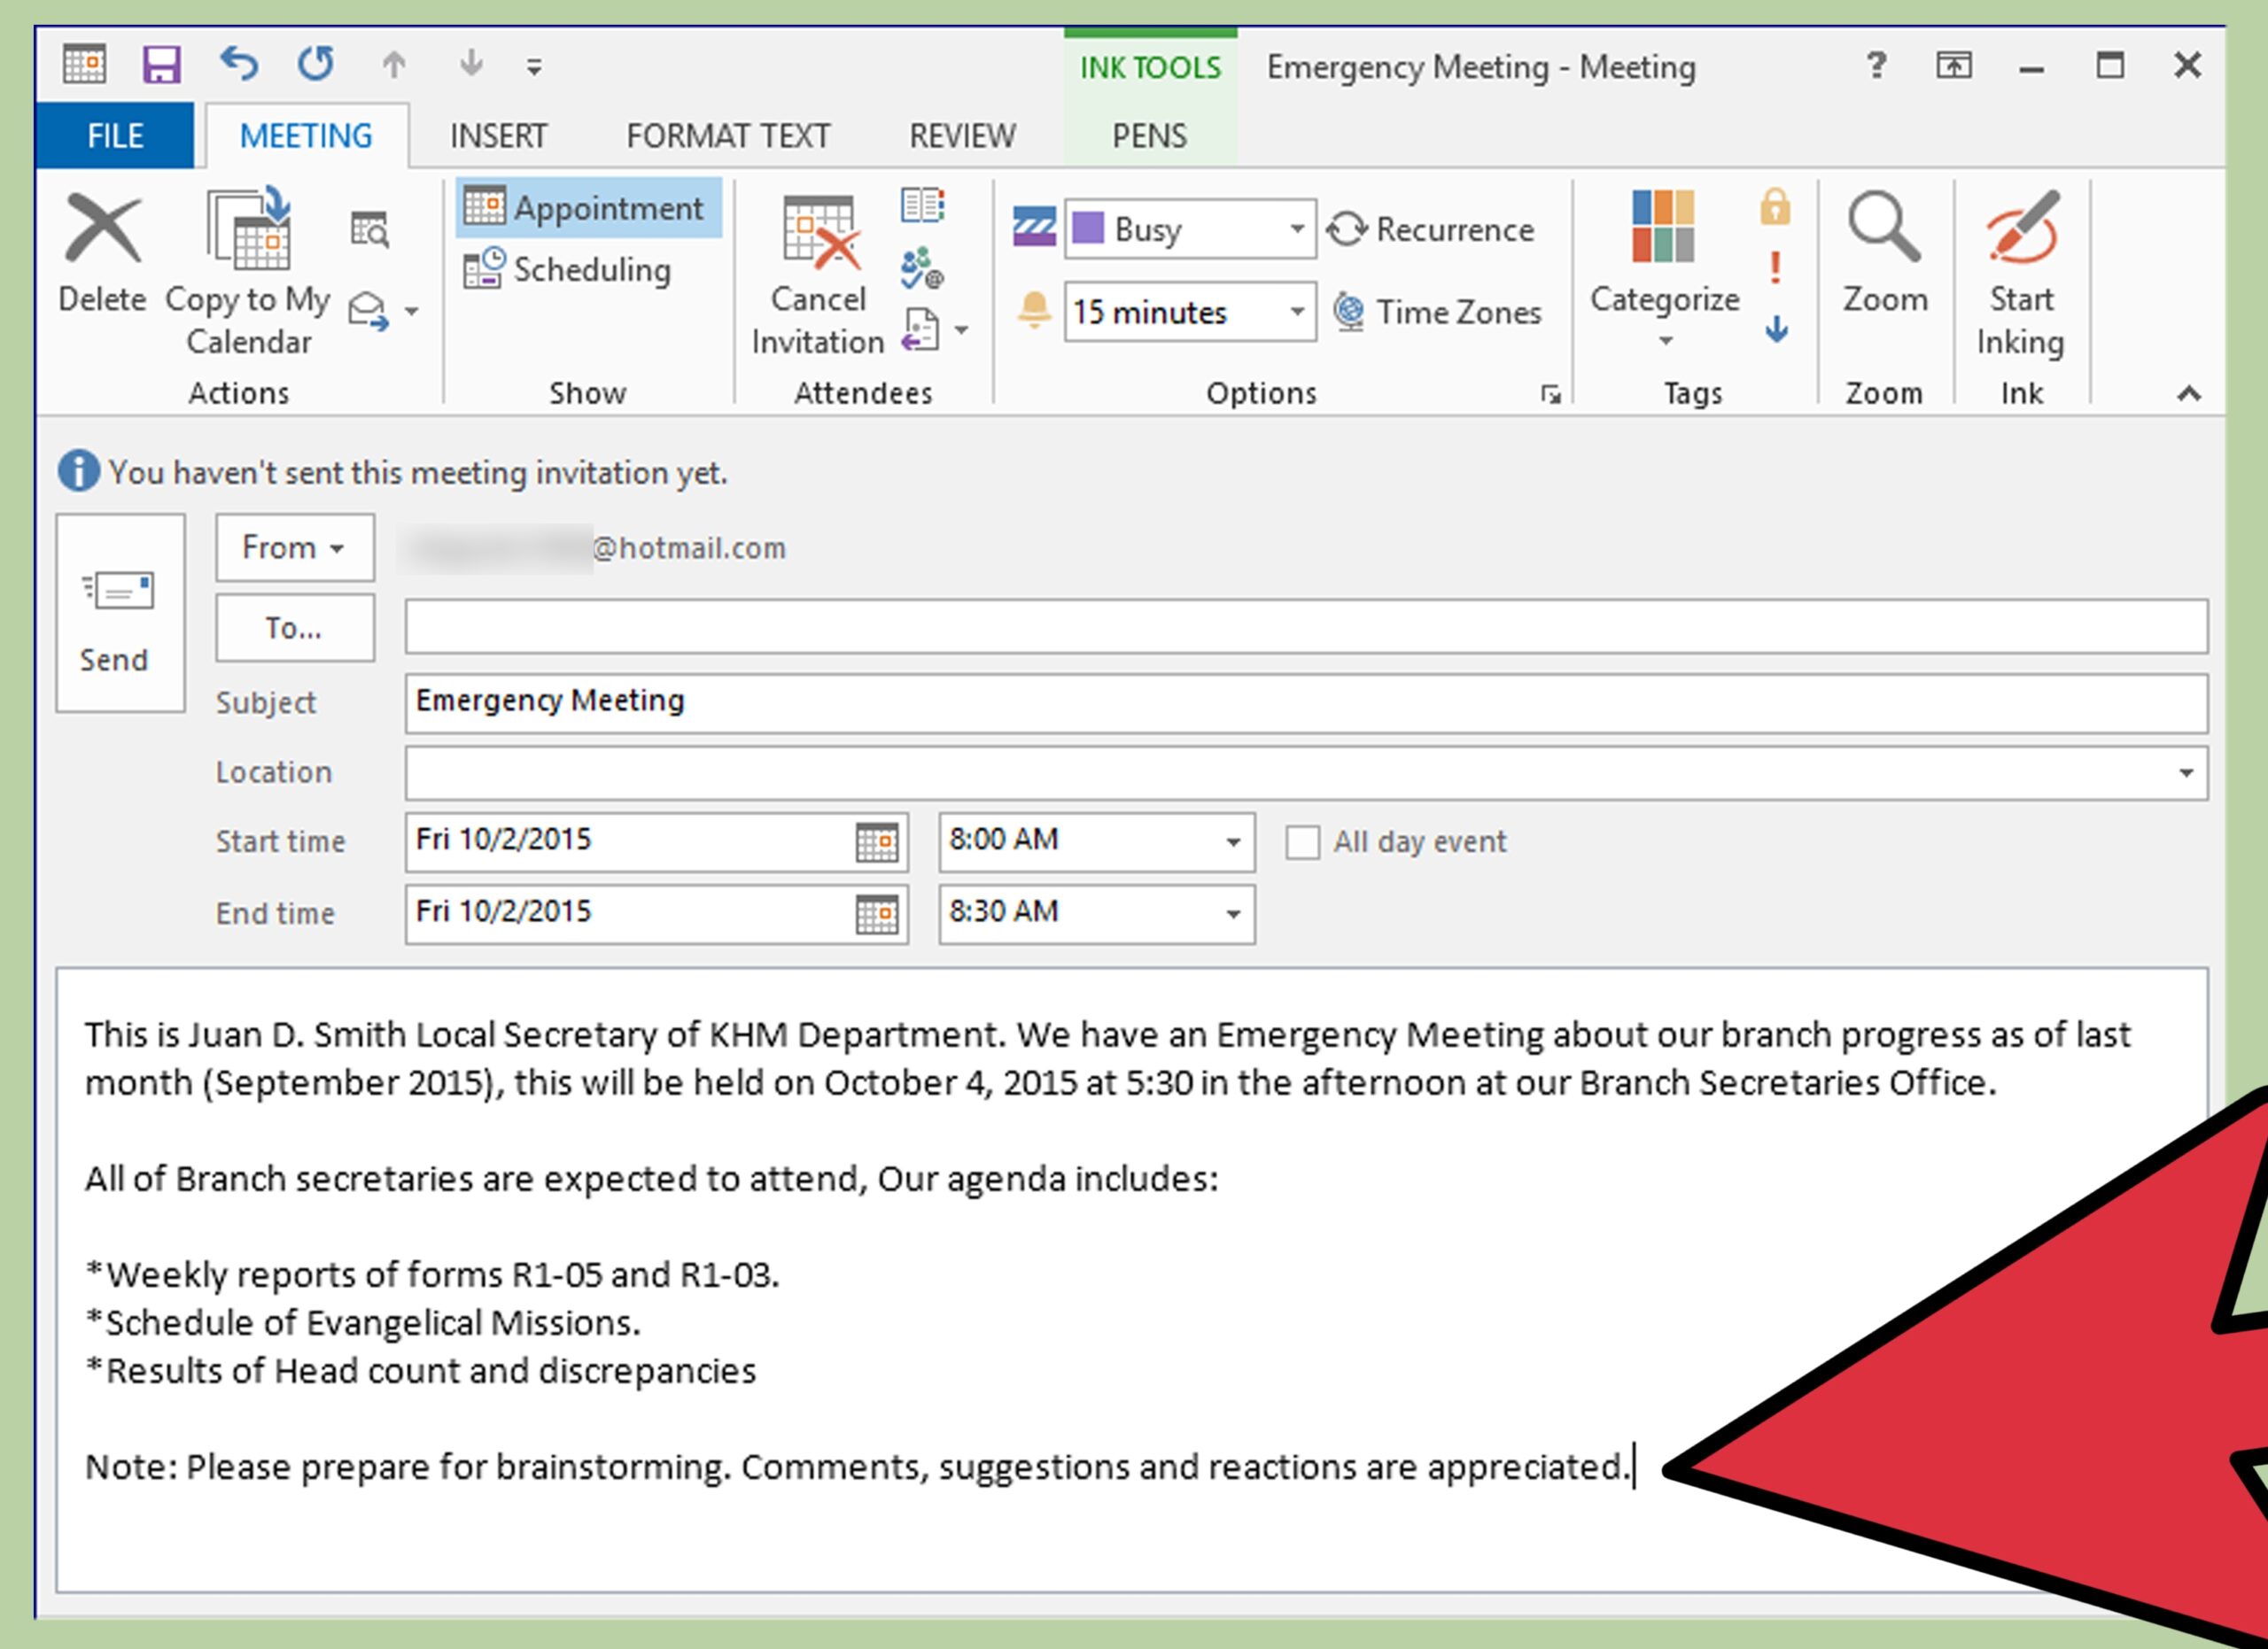Open the 15 minutes reminder dropdown
2268x1649 pixels.
1299,311
